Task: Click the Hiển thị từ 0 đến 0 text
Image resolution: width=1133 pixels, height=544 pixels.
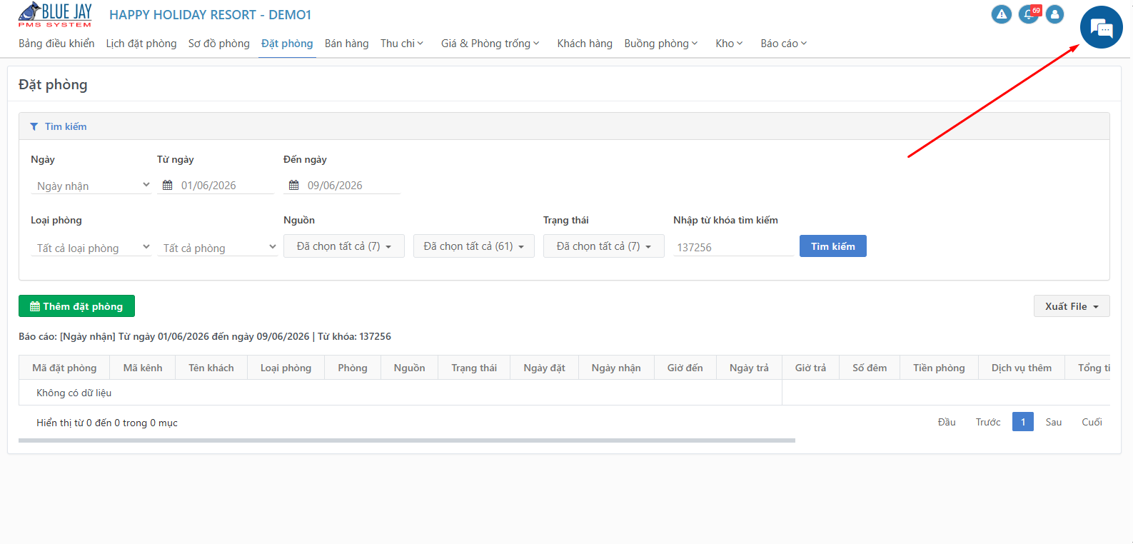Action: [x=107, y=423]
